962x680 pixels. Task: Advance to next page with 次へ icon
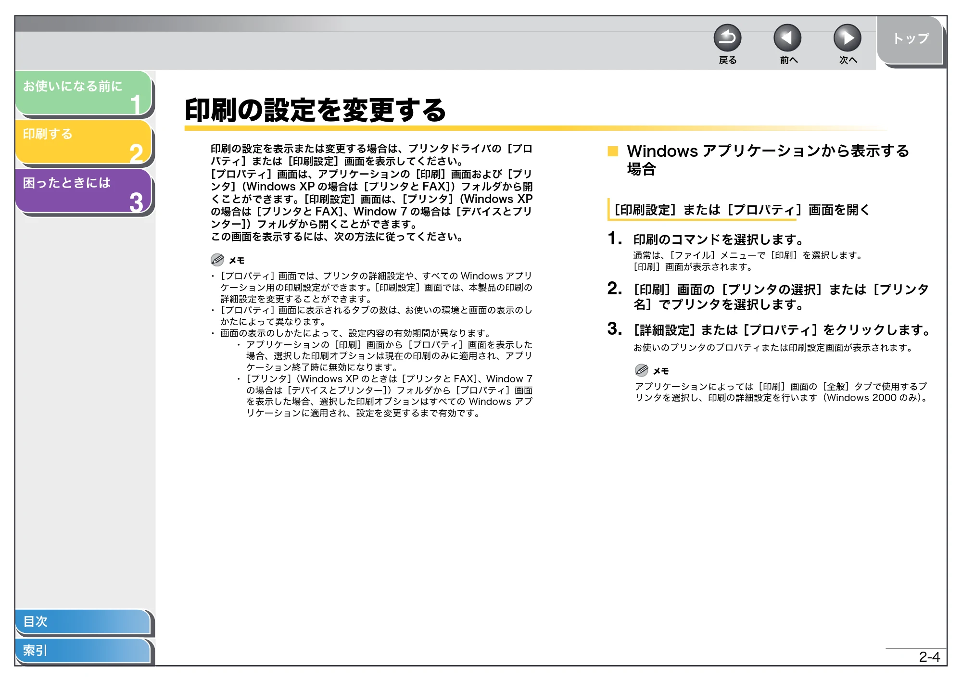[848, 38]
